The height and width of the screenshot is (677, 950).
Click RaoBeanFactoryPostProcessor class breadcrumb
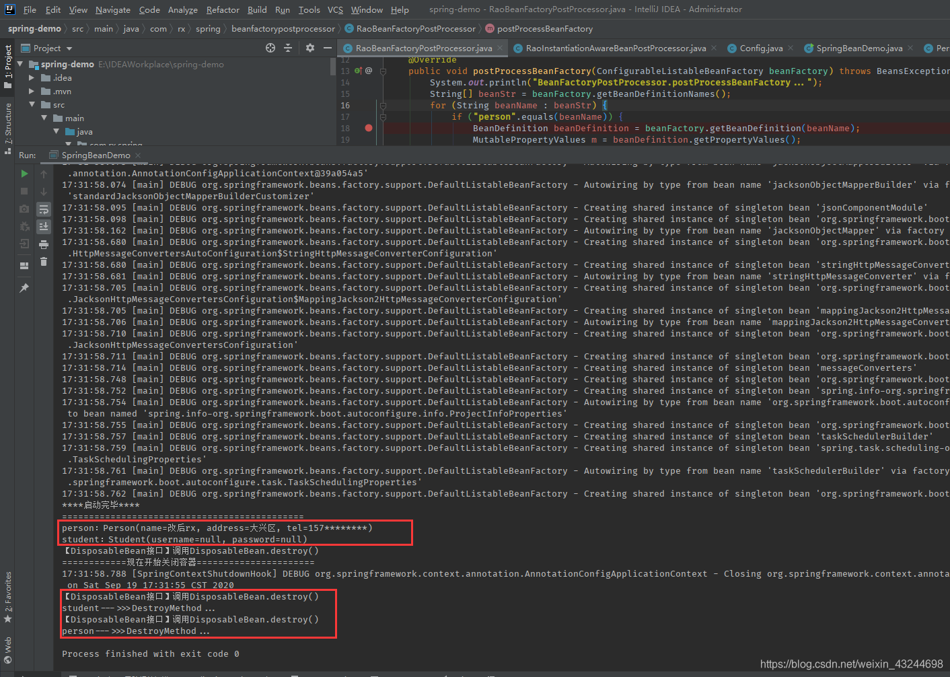tap(410, 29)
